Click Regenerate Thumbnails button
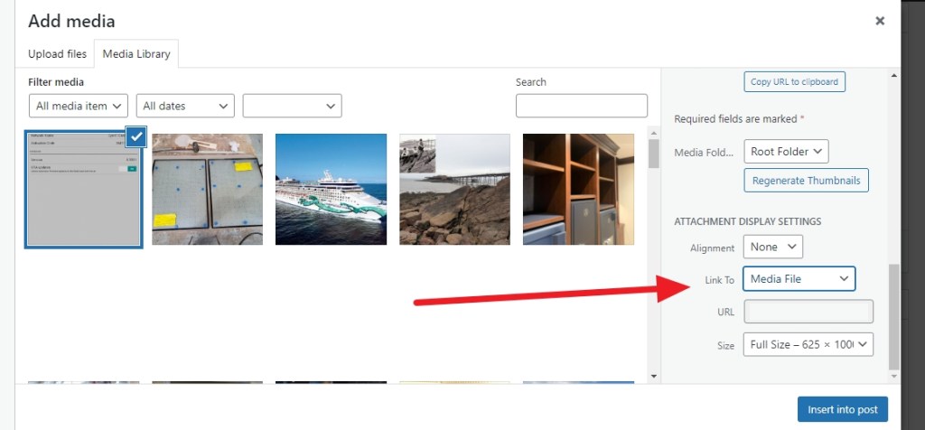 click(806, 180)
